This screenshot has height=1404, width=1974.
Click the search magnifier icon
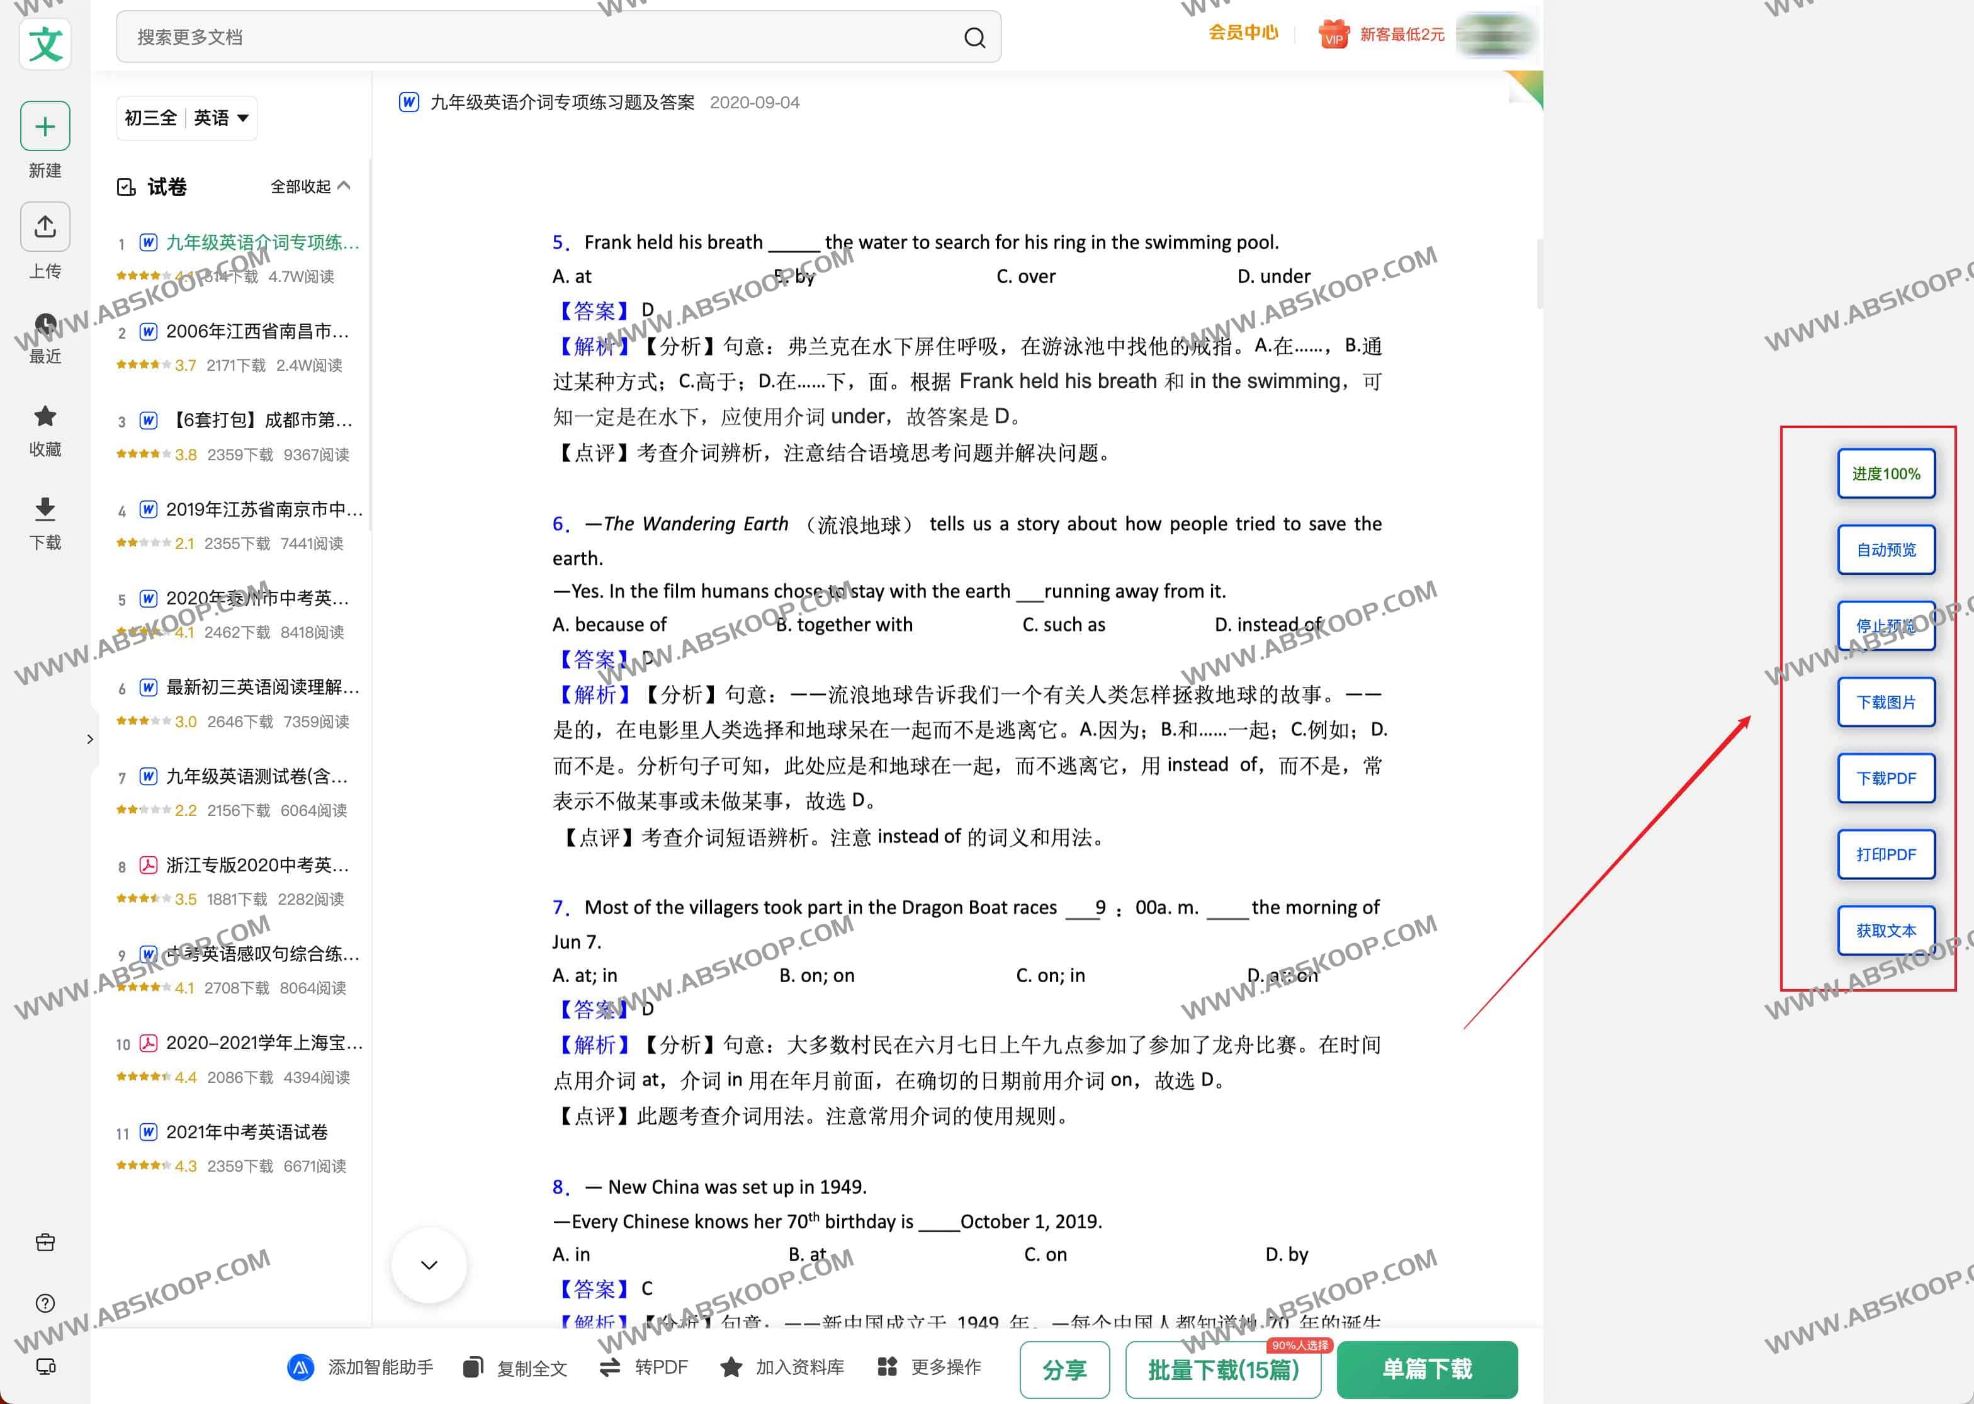click(974, 37)
